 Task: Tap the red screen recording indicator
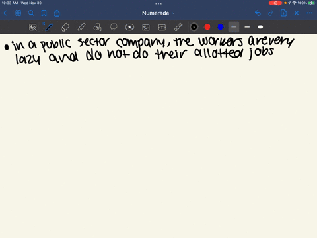point(275,3)
